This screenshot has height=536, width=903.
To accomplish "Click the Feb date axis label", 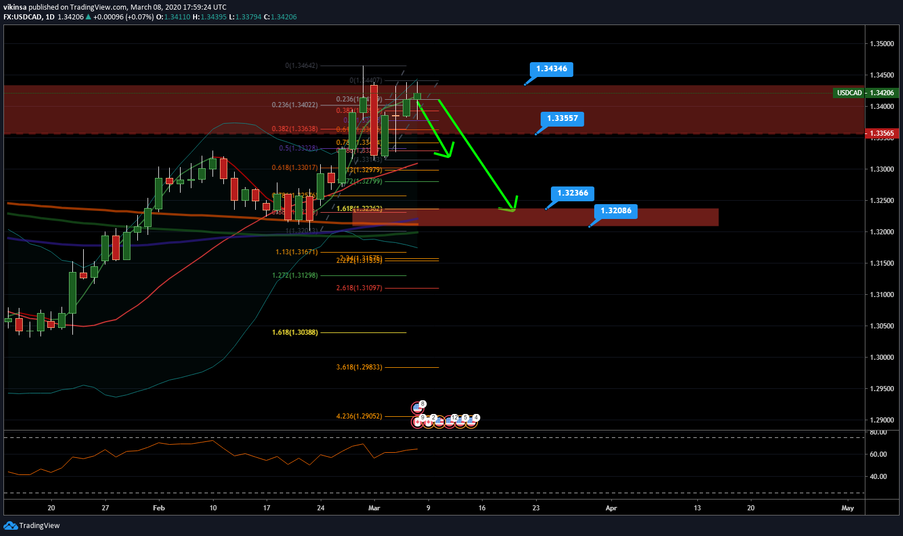I will point(159,508).
